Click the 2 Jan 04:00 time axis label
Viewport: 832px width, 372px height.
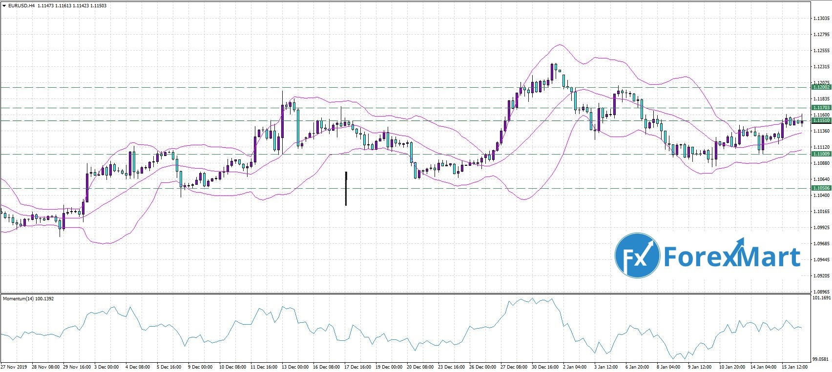[x=574, y=367]
